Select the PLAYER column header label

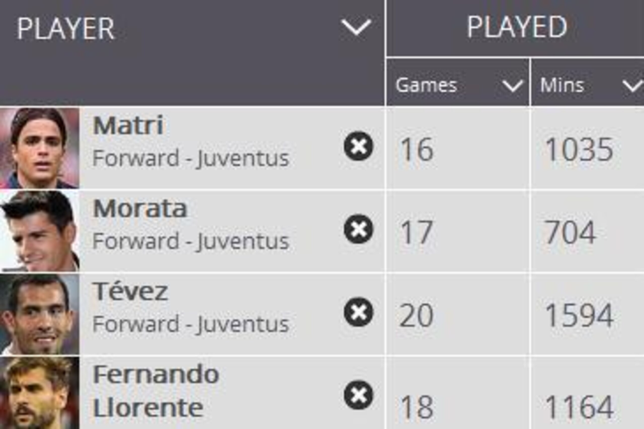coord(65,29)
